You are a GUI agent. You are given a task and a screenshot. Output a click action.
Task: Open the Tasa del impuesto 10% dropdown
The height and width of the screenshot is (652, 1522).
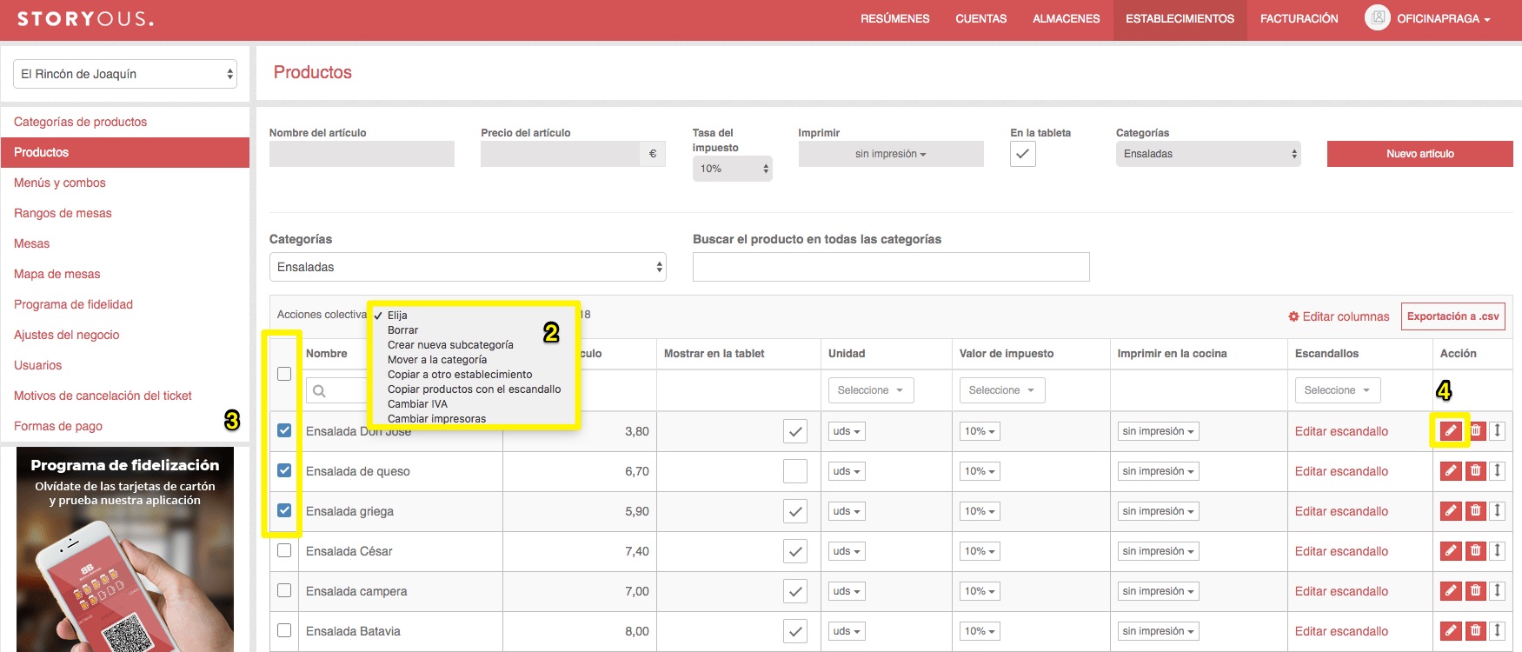tap(733, 169)
